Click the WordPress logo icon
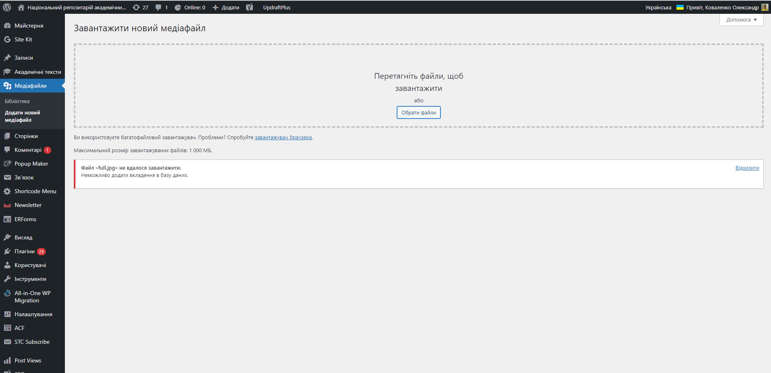The height and width of the screenshot is (373, 771). [x=7, y=7]
